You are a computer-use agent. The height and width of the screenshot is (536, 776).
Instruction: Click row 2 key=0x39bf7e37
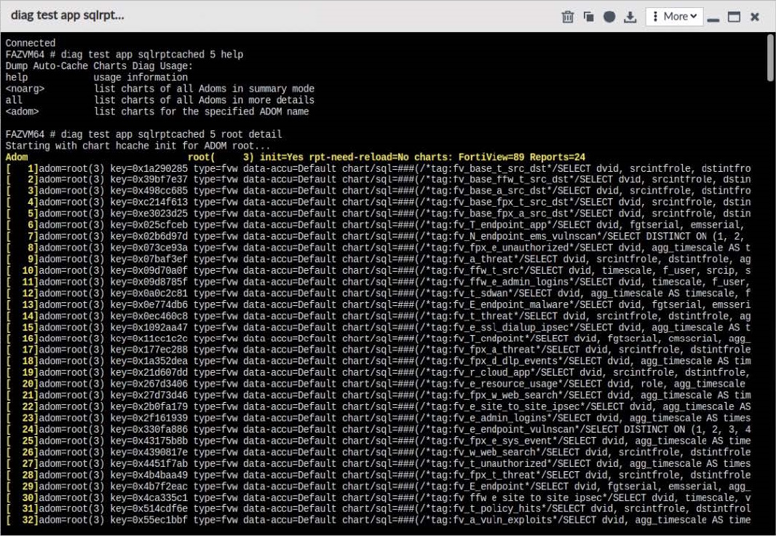[149, 180]
